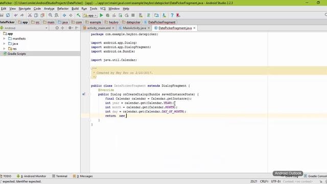Click CRLF line separator selector
Screen dimensions: 327x184
click(264, 181)
